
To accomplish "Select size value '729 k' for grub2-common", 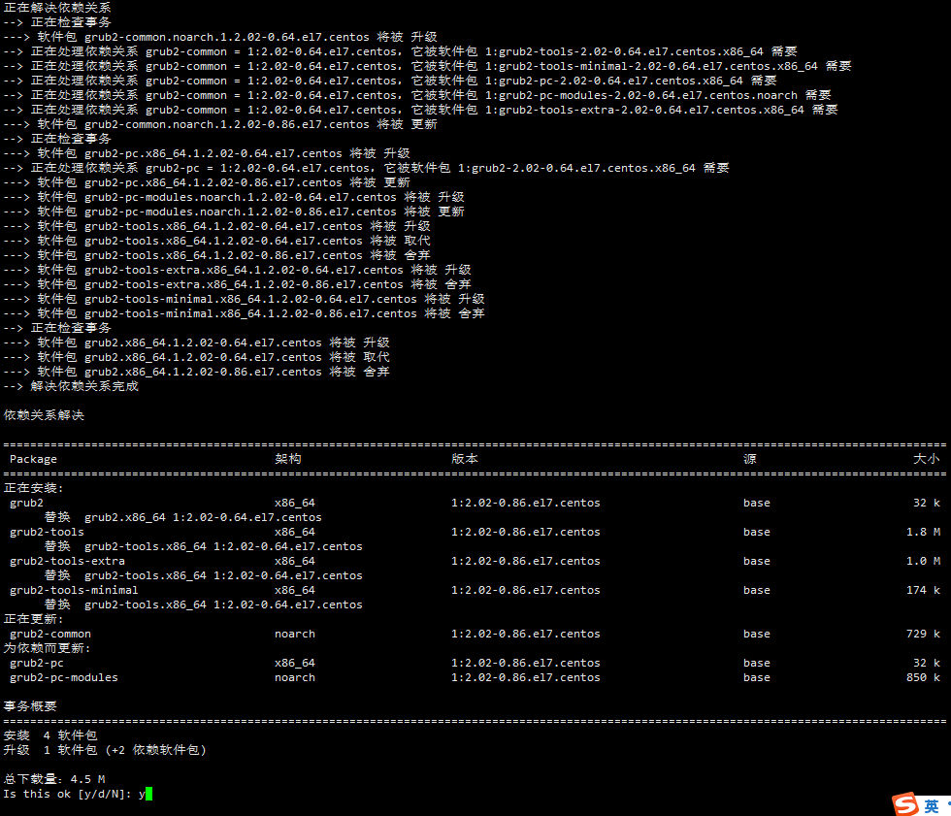I will [923, 634].
